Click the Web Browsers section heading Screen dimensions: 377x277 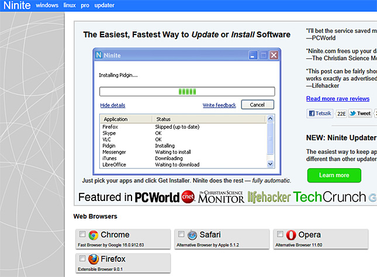pyautogui.click(x=95, y=216)
